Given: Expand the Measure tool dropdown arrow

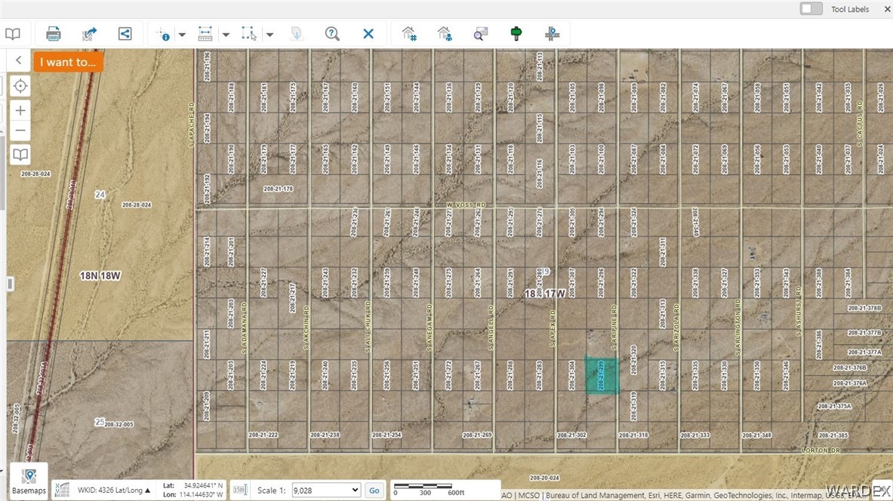Looking at the screenshot, I should 226,34.
